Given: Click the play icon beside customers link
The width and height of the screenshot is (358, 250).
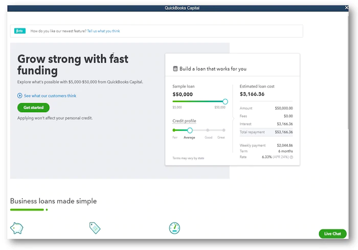Looking at the screenshot, I should point(19,95).
